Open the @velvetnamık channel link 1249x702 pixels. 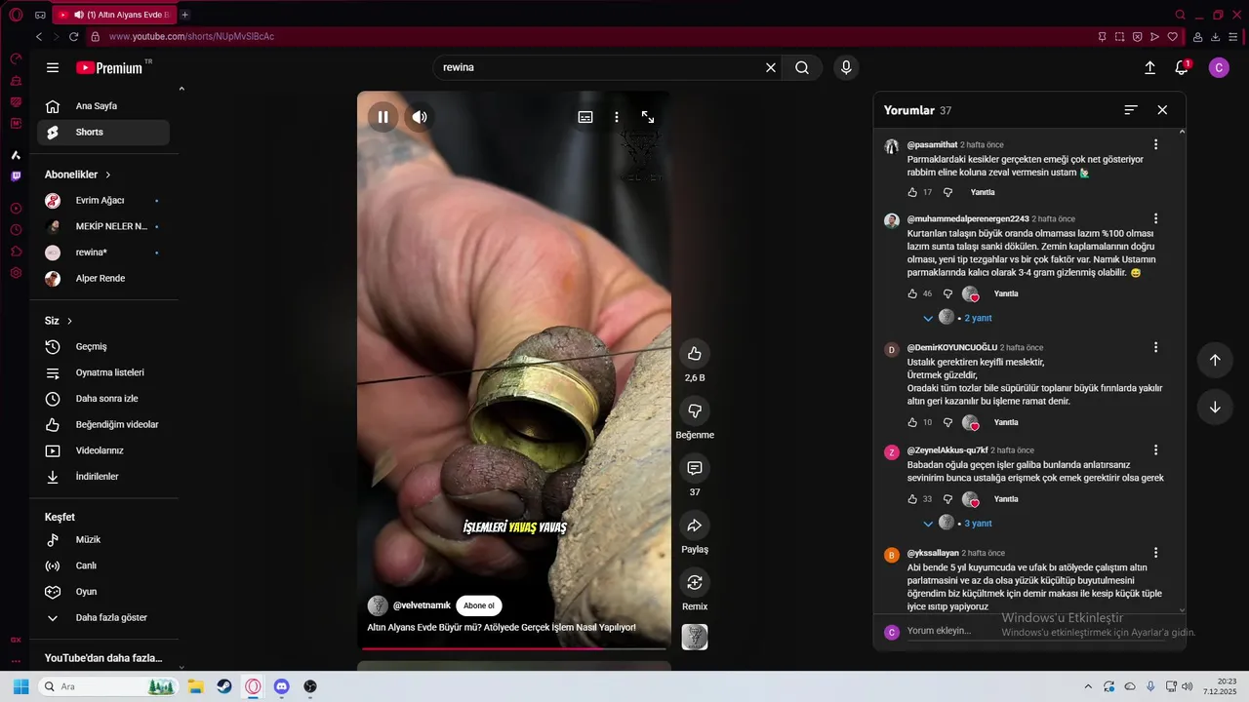pyautogui.click(x=422, y=605)
